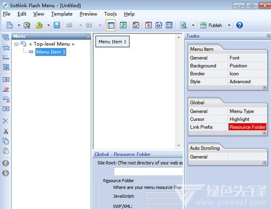Viewport: 271px width, 209px height.
Task: Open the Publish dropdown arrow
Action: 229,26
